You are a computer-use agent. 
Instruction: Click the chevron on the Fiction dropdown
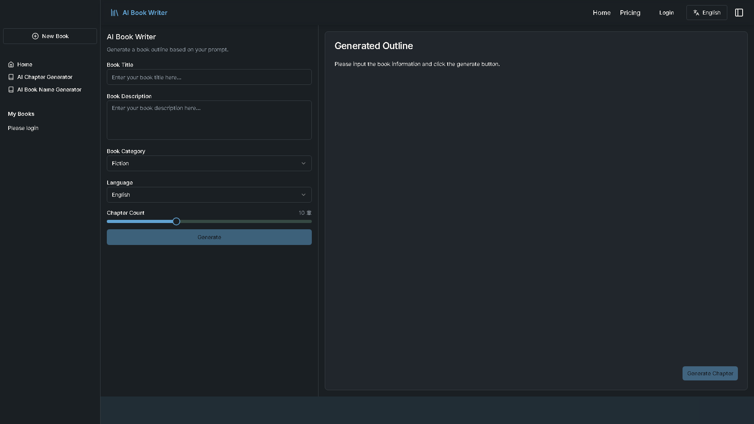(x=303, y=163)
